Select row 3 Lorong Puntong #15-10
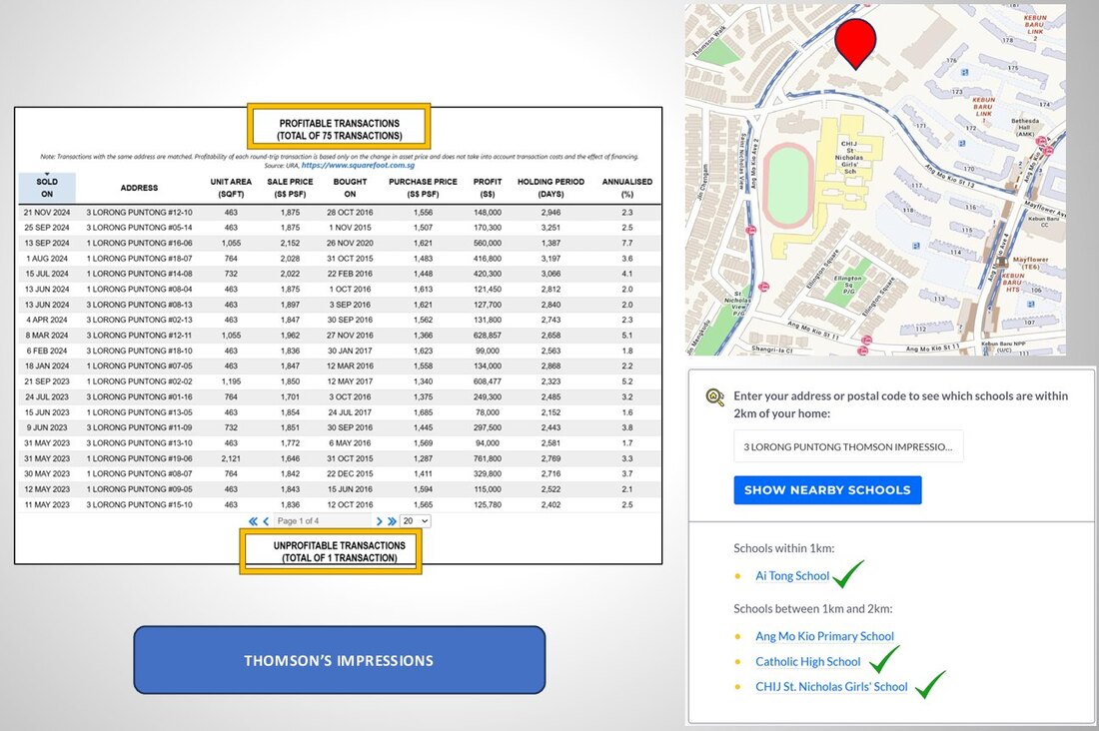Image resolution: width=1099 pixels, height=731 pixels. [x=340, y=504]
